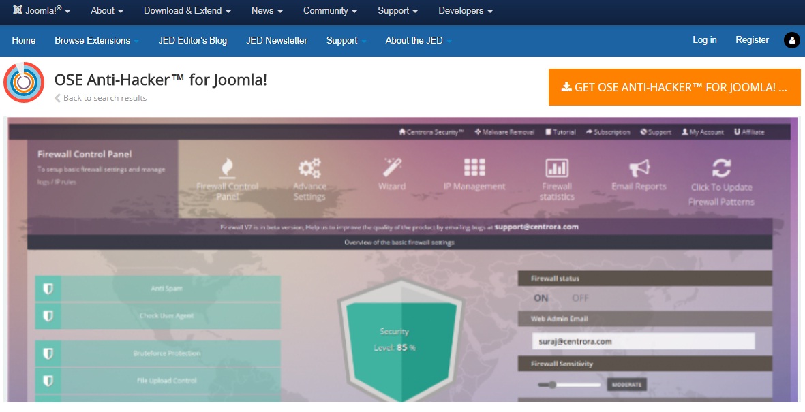This screenshot has width=805, height=412.
Task: Switch Firewall status to ON
Action: [x=541, y=298]
